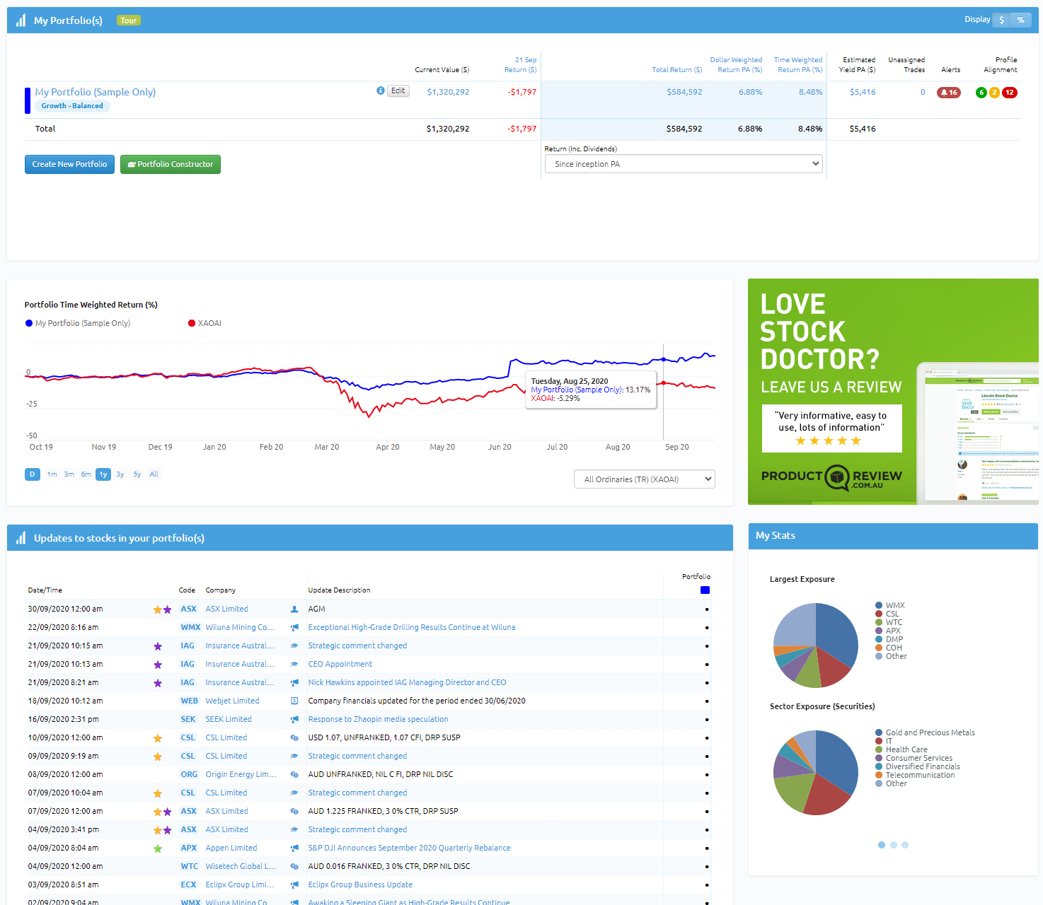Open My Portfolio (Sample Only) link
Image resolution: width=1043 pixels, height=905 pixels.
[x=96, y=92]
